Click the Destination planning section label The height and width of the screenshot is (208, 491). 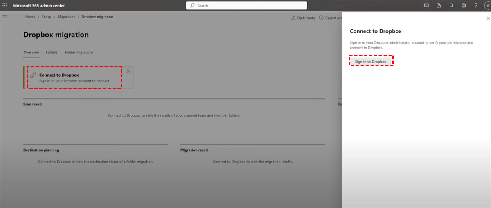pyautogui.click(x=41, y=150)
